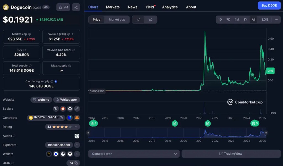
Task: Click the Buy DOGE button
Action: (x=269, y=6)
